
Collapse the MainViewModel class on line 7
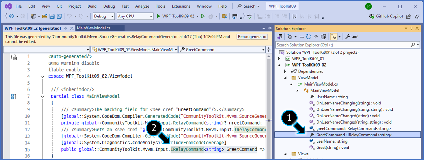[42, 96]
